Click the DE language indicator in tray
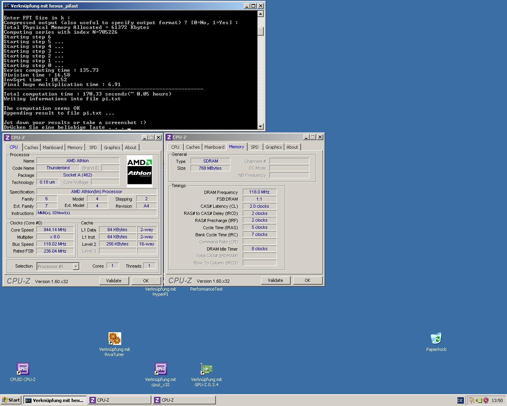This screenshot has width=507, height=406. pyautogui.click(x=460, y=400)
